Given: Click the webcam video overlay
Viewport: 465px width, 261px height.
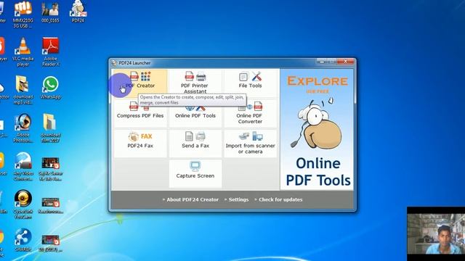Looking at the screenshot, I should tap(436, 233).
